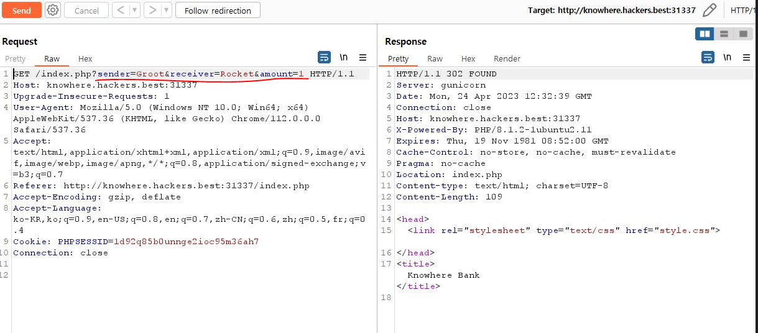The height and width of the screenshot is (333, 758).
Task: Click the Location: index.php header
Action: pyautogui.click(x=449, y=175)
